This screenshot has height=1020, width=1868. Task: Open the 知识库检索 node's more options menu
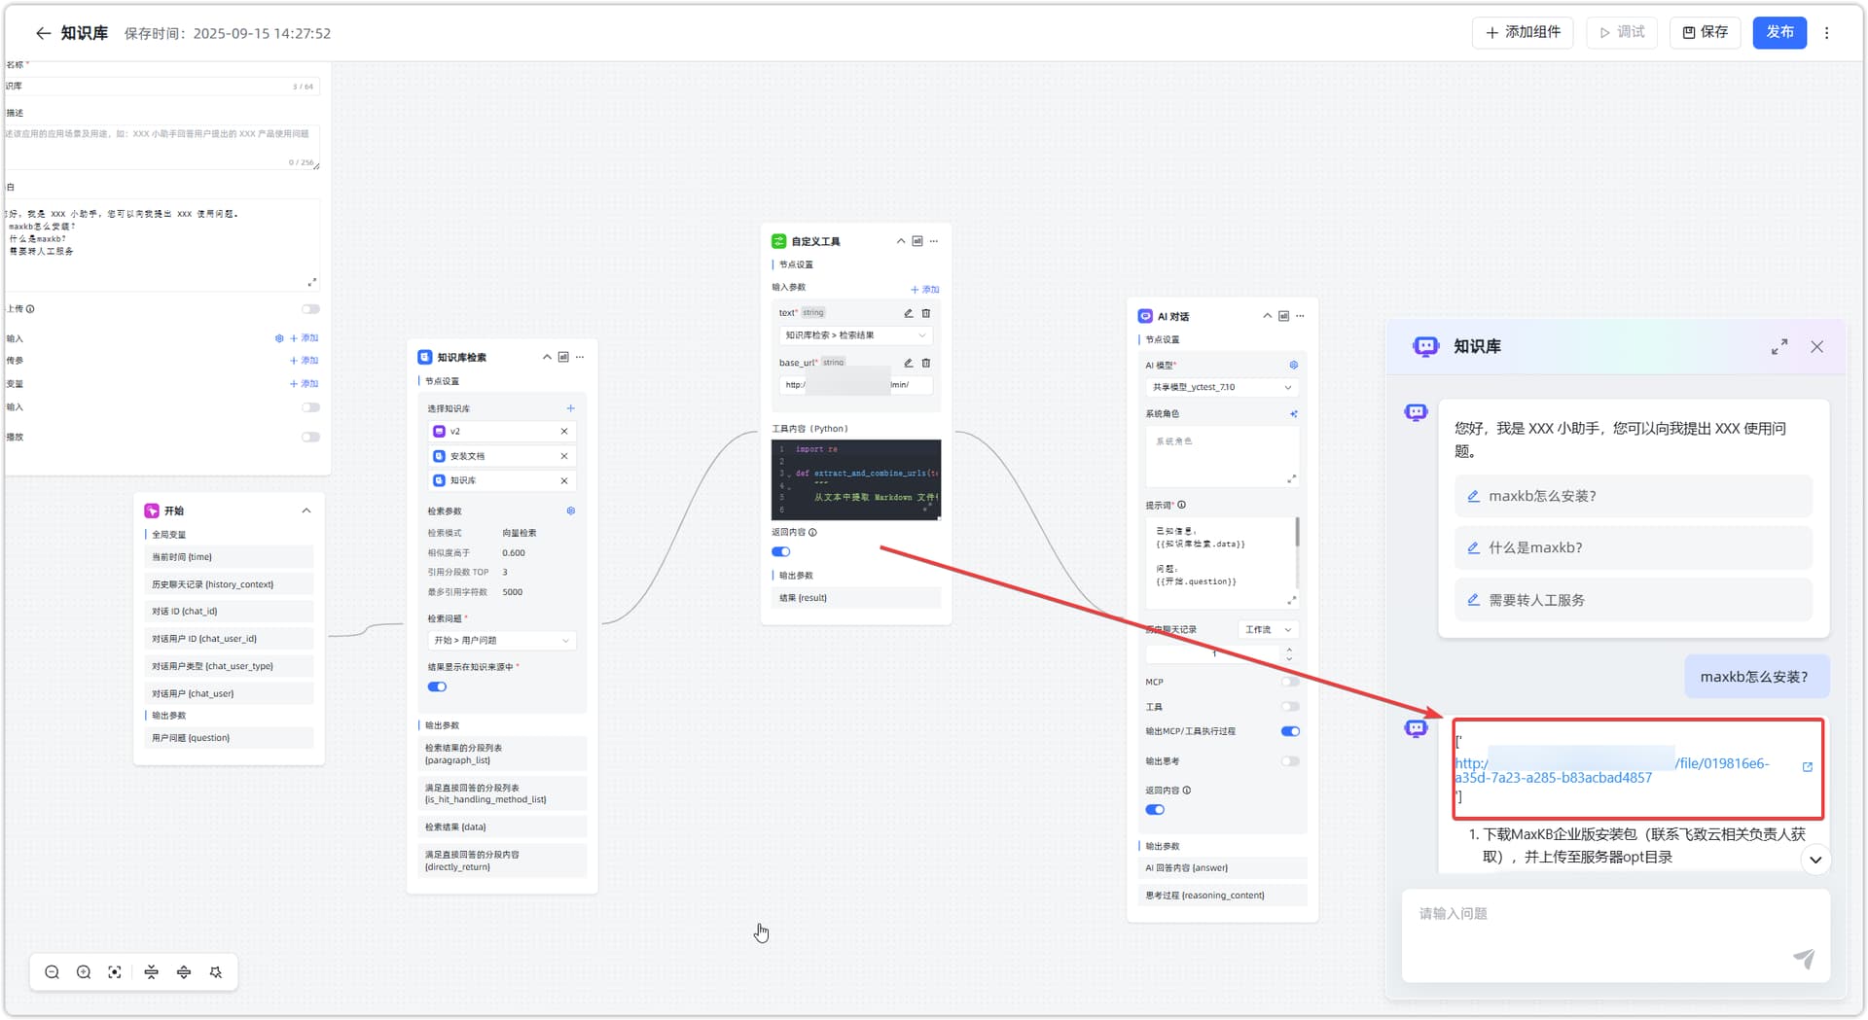[580, 357]
